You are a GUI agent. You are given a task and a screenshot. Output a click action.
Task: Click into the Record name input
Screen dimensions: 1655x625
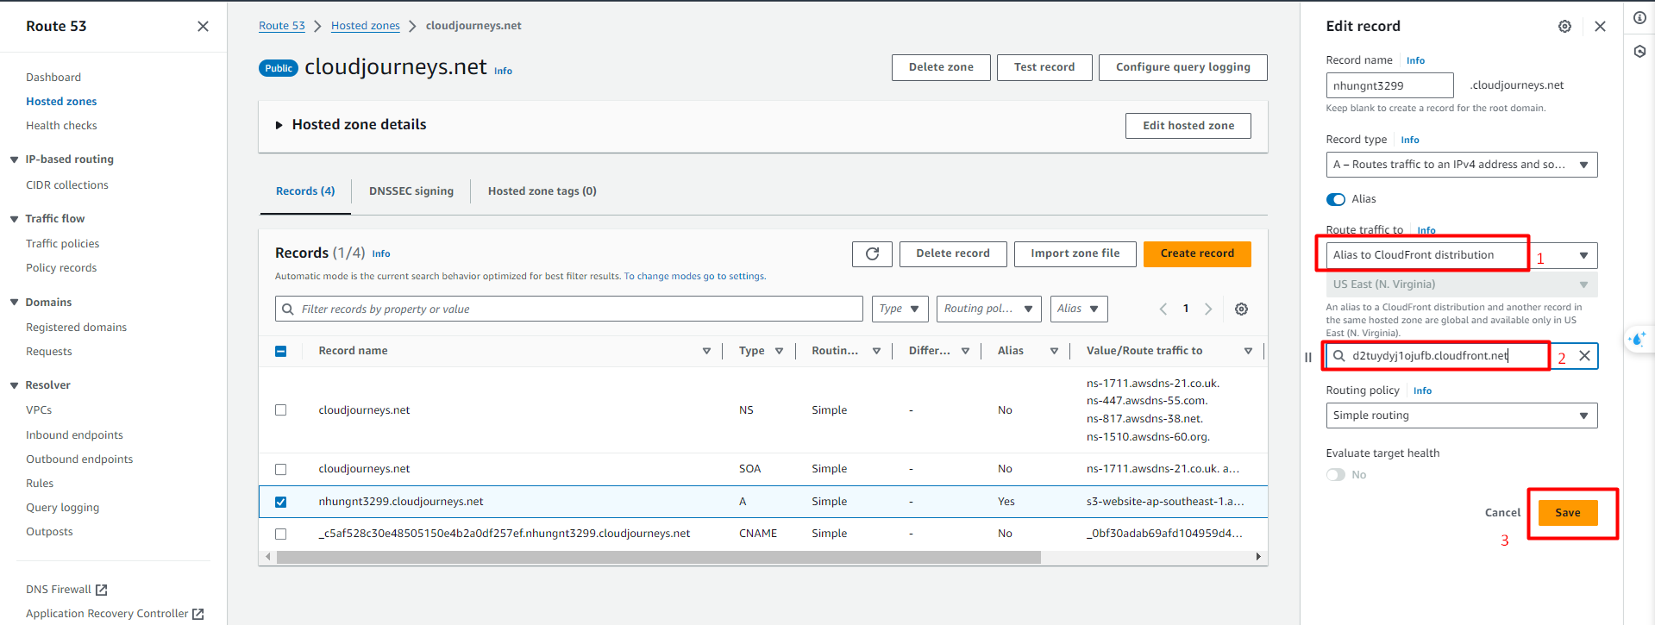tap(1389, 85)
